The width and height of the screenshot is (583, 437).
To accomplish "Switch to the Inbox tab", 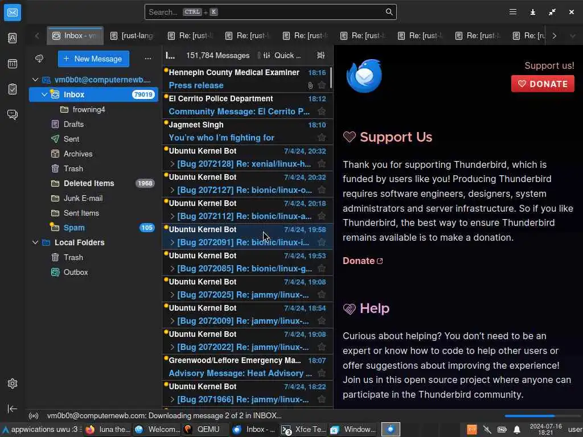I will click(x=75, y=36).
